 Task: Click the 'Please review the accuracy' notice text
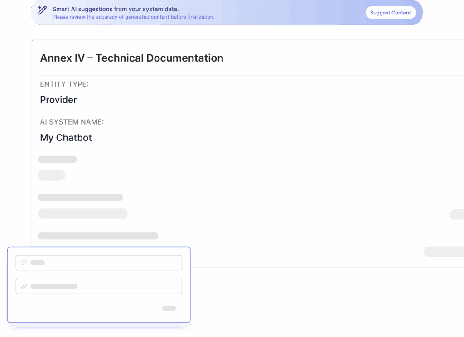pyautogui.click(x=133, y=17)
